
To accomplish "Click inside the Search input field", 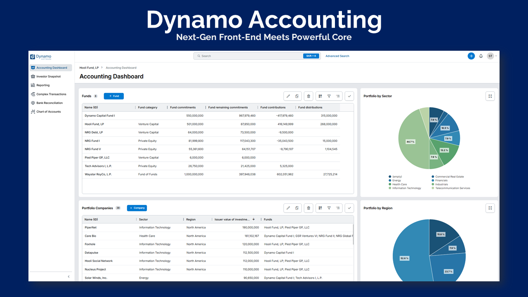I will click(x=247, y=56).
